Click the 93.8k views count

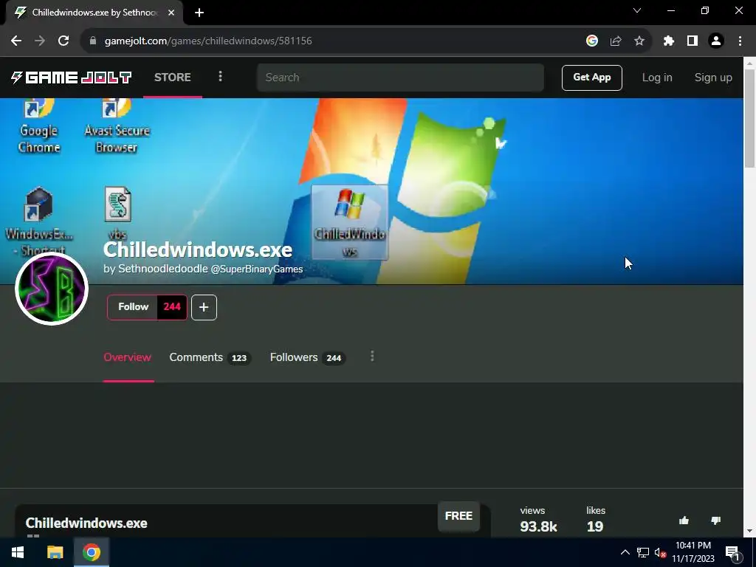[x=538, y=526]
